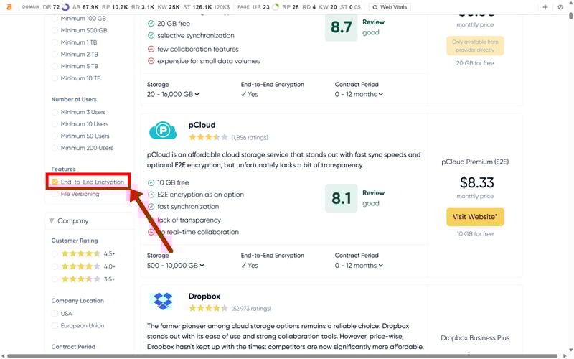Select the Minimum 10 Users option

click(55, 124)
